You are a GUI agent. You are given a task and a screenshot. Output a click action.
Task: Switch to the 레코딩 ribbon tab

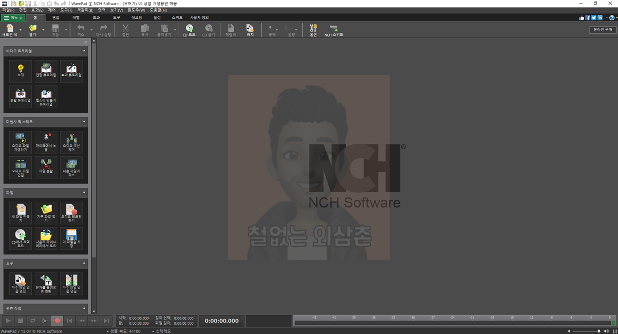click(137, 17)
